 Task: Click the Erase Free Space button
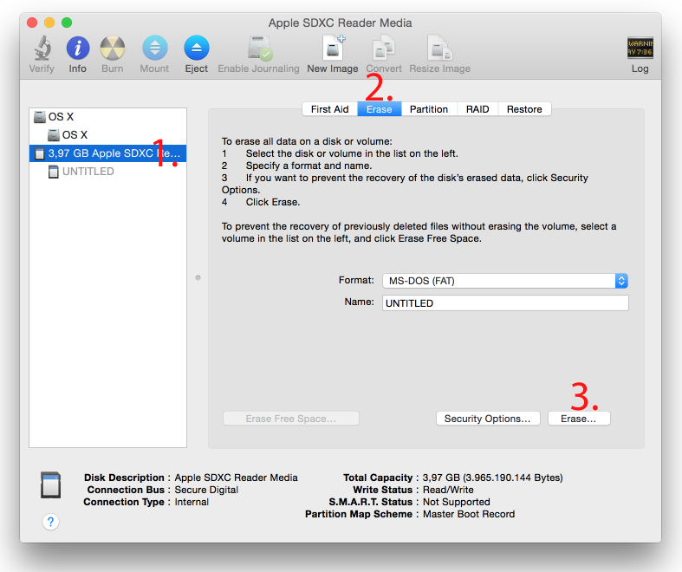click(291, 419)
